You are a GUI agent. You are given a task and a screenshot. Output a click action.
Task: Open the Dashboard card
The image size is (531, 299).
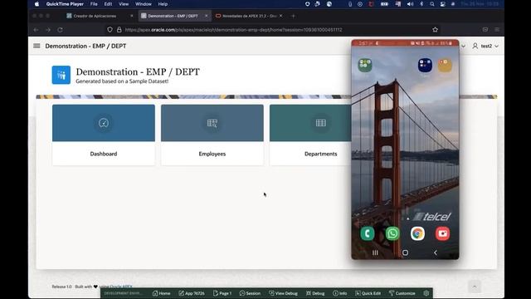click(x=104, y=135)
